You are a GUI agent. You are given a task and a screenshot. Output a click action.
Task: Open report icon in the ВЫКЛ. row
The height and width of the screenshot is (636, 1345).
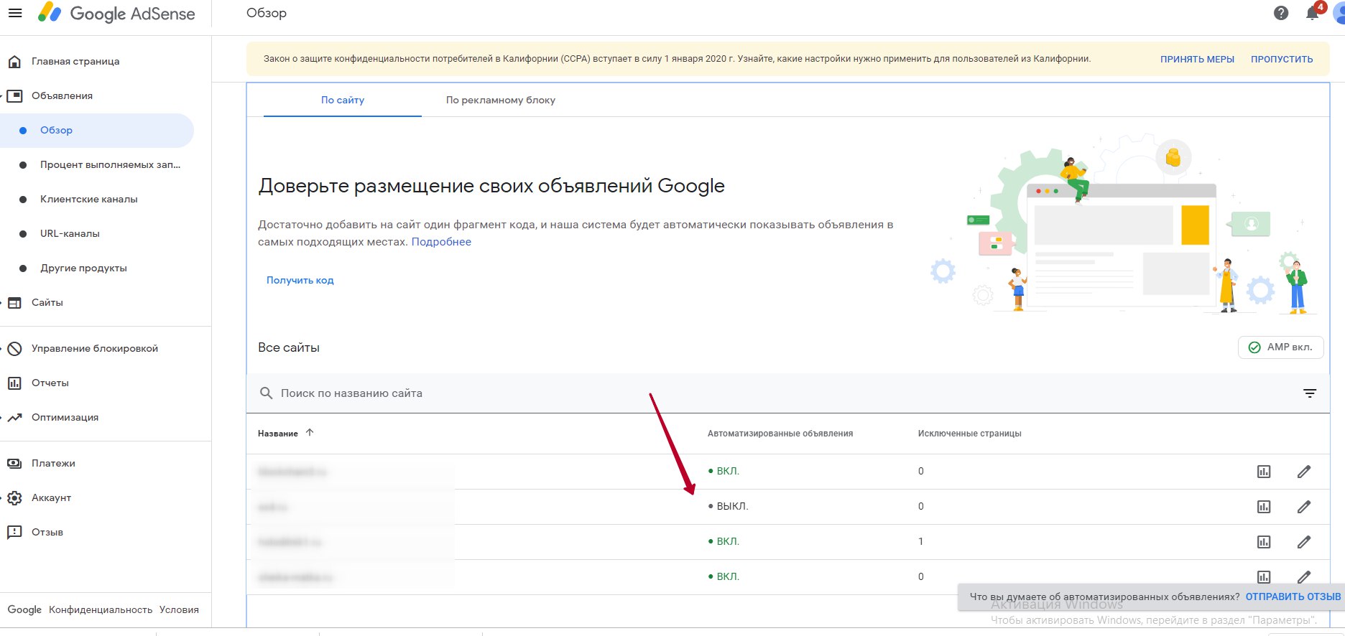pyautogui.click(x=1264, y=507)
